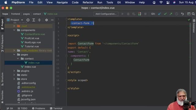Screen dimensions: 196x110
Task: Hide the Project tool window
Action: click(x=52, y=20)
